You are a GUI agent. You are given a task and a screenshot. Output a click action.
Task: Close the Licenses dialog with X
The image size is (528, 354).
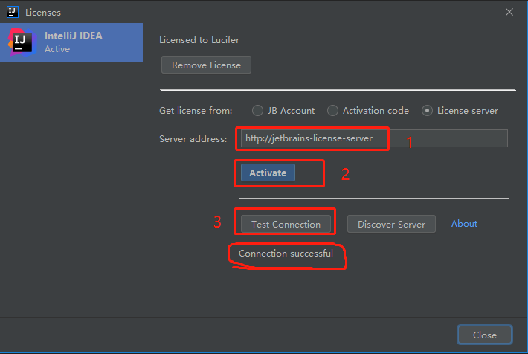(509, 12)
